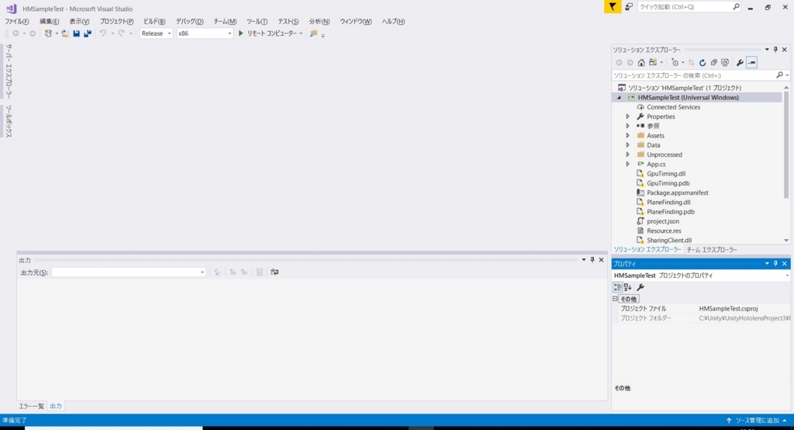Screen dimensions: 794x430
Task: Select Package.appxmanifest in Solution Explorer
Action: (x=678, y=192)
